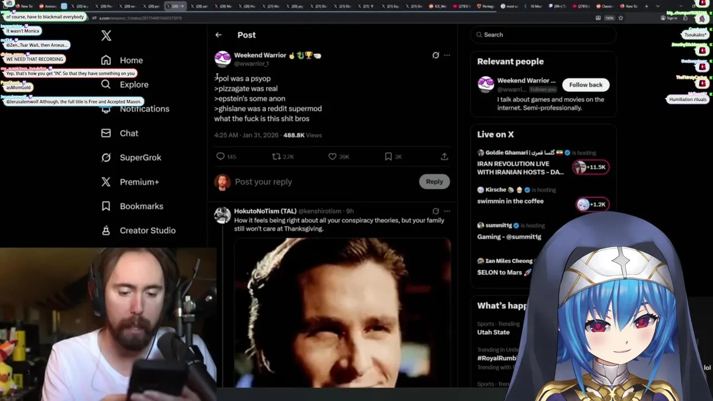The height and width of the screenshot is (401, 713).
Task: Click the repost icon showing 2.7K
Action: coord(276,157)
